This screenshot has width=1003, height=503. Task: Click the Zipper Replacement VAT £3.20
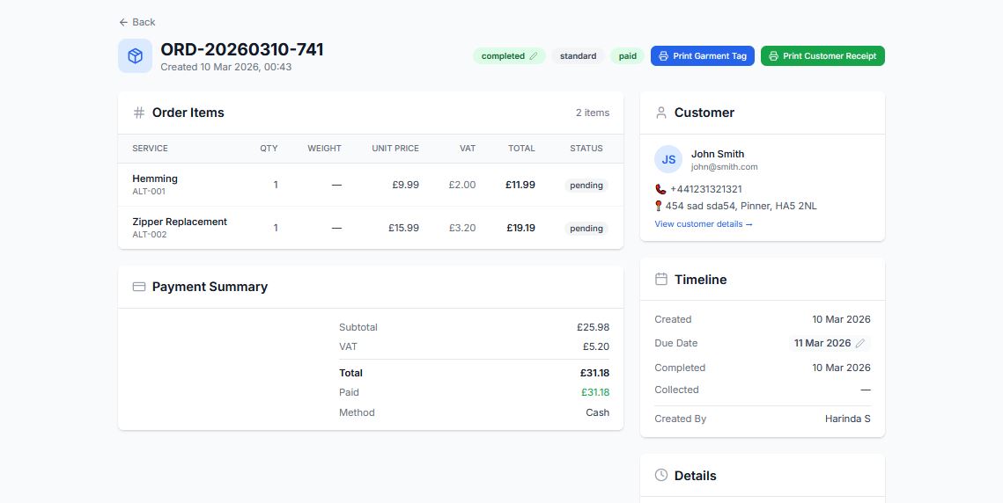click(x=461, y=228)
